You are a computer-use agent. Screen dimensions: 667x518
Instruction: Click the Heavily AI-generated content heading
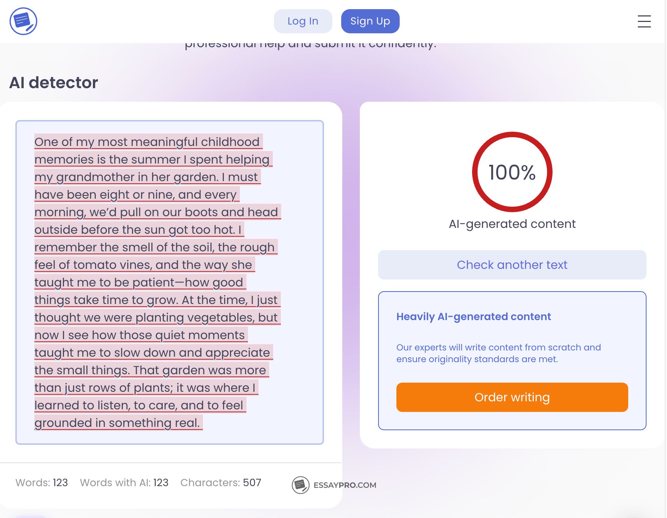(473, 316)
